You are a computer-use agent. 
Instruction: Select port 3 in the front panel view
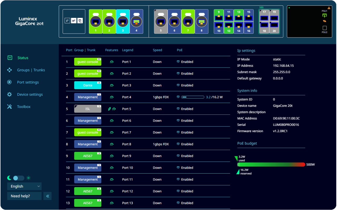(123, 22)
